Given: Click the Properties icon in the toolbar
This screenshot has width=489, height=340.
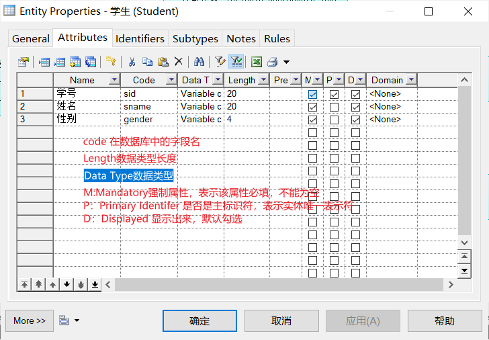Looking at the screenshot, I should 24,62.
